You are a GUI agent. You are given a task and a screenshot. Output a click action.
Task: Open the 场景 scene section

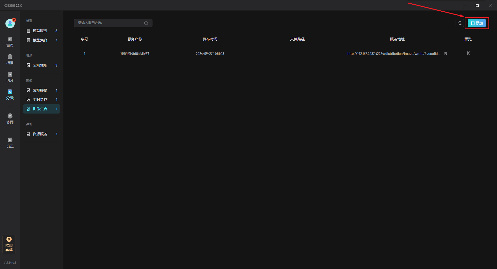click(10, 59)
